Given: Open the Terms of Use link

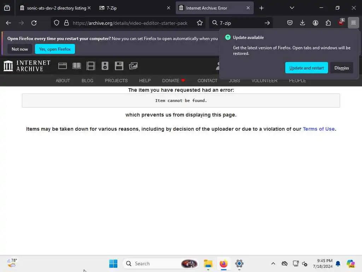Looking at the screenshot, I should [319, 129].
